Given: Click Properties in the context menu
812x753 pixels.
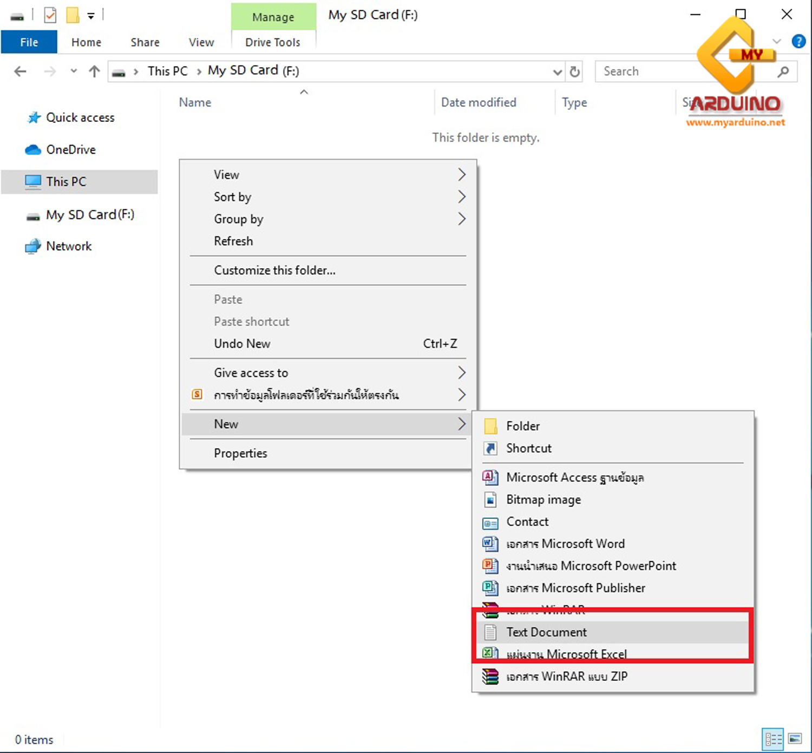Looking at the screenshot, I should pos(240,453).
